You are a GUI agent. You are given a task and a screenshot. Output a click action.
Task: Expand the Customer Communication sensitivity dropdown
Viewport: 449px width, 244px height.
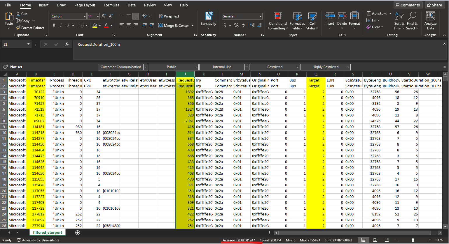[146, 67]
